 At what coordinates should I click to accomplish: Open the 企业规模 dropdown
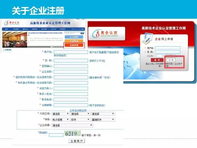click(x=72, y=125)
